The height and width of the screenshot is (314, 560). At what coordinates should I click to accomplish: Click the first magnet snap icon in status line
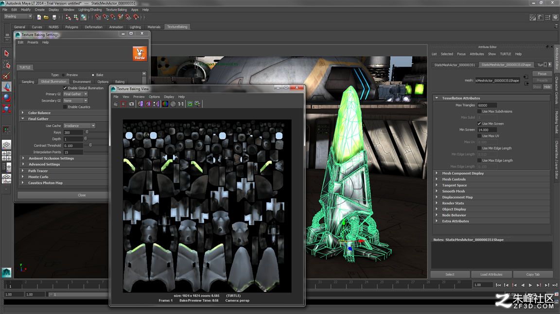tap(98, 17)
